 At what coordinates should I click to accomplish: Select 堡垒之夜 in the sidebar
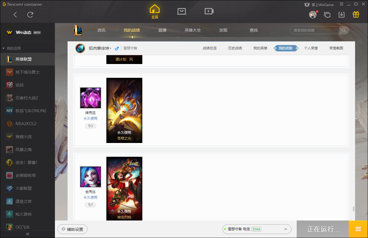point(27,201)
